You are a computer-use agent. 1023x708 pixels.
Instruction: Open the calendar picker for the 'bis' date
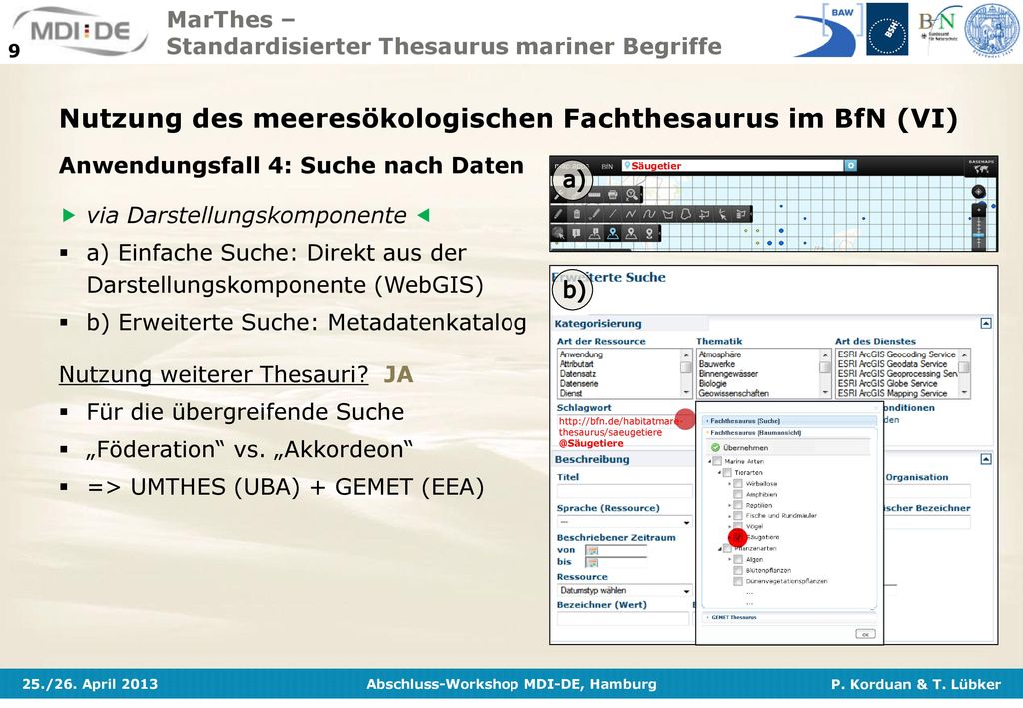click(593, 562)
